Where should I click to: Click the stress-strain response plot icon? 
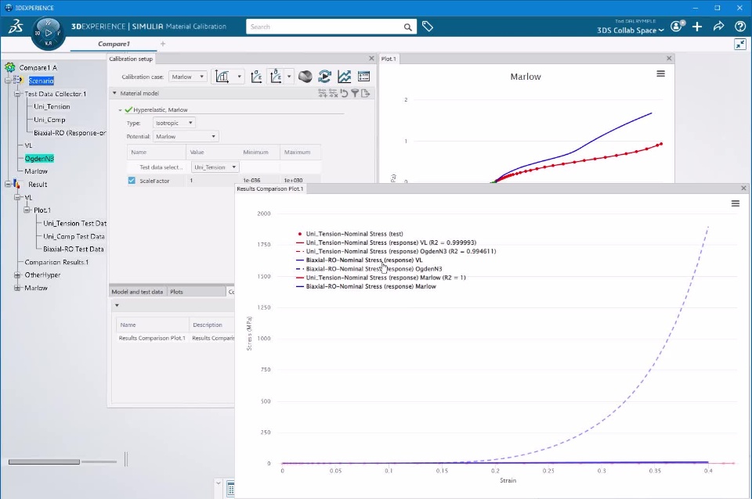tap(276, 77)
